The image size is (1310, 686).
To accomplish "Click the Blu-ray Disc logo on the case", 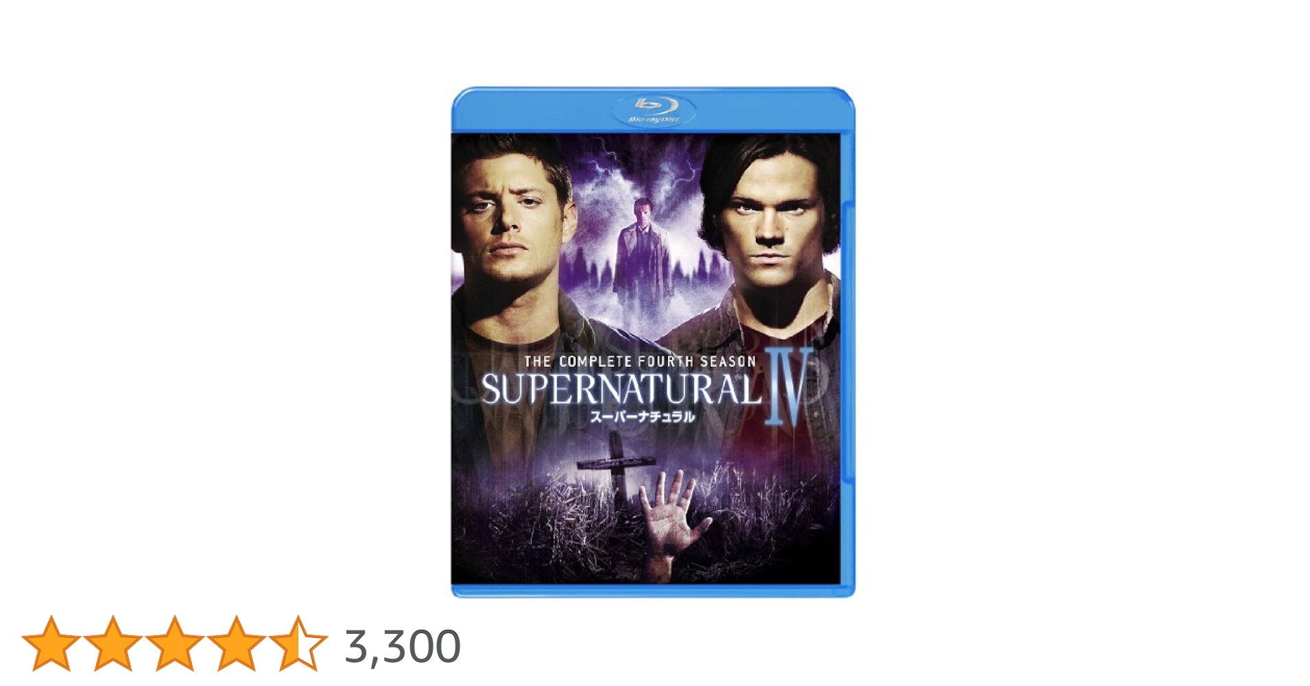I will pyautogui.click(x=654, y=110).
